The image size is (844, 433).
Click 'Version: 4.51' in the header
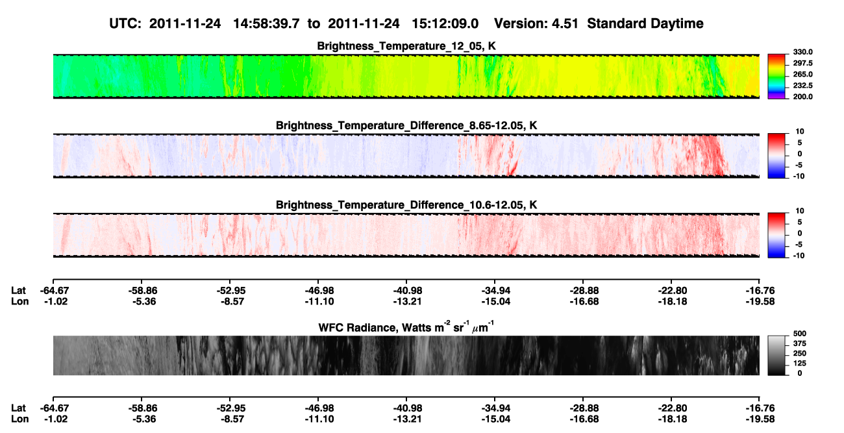tap(535, 24)
